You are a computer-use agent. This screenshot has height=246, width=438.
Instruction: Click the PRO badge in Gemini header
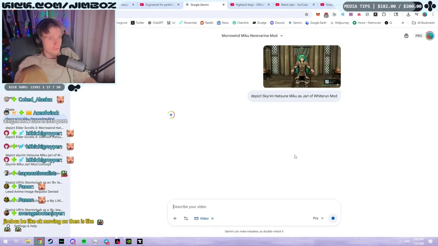point(418,36)
